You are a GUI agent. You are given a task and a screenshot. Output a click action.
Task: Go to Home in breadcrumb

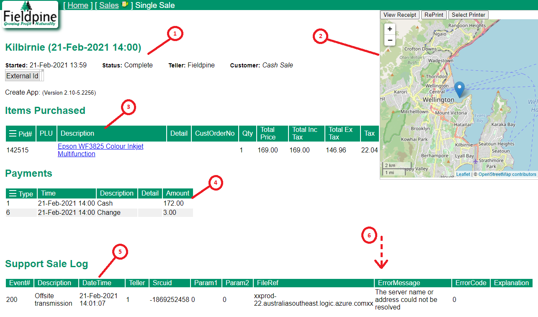78,5
